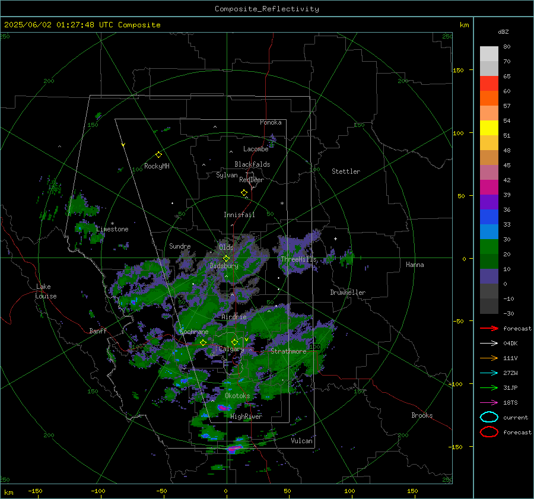Pick the yellow swatch in dBZ scale
Image resolution: width=534 pixels, height=499 pixels.
(489, 128)
